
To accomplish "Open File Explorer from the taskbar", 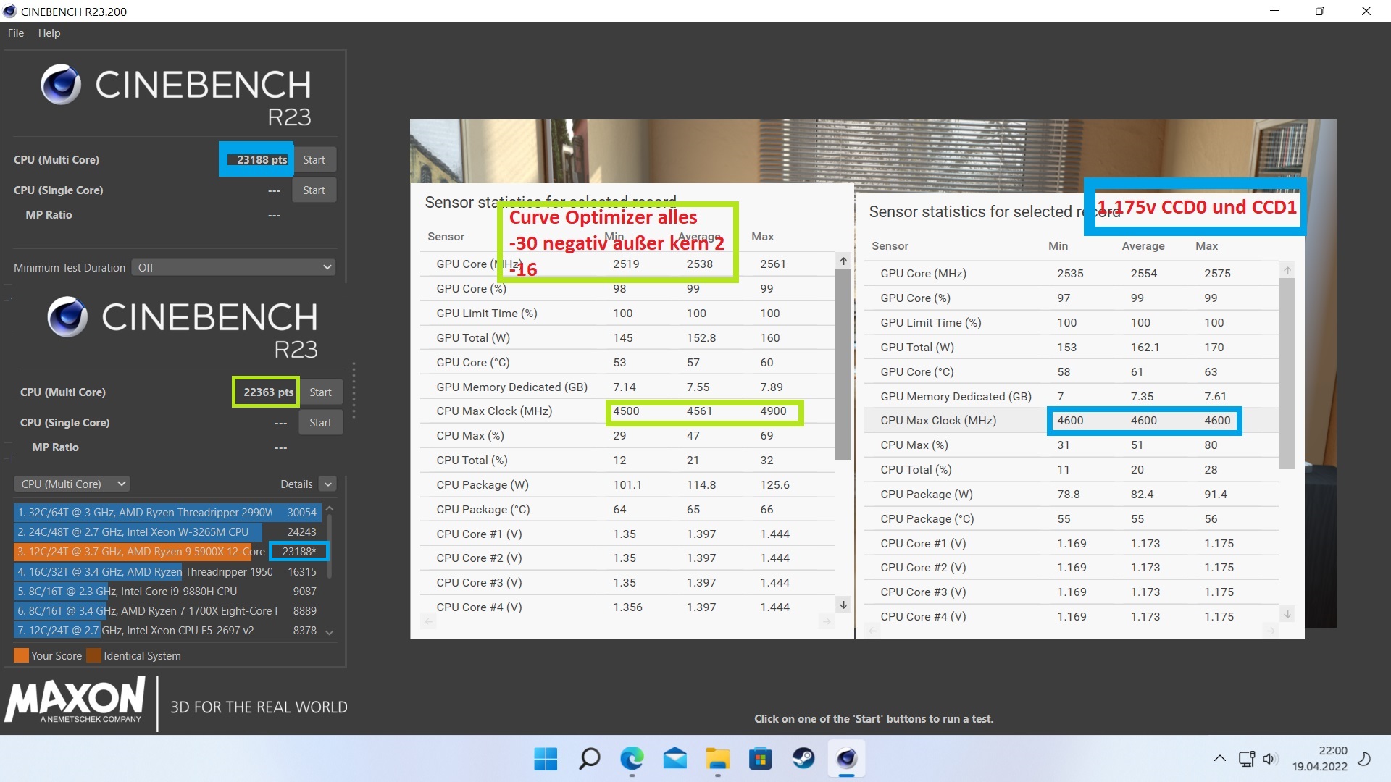I will tap(717, 758).
